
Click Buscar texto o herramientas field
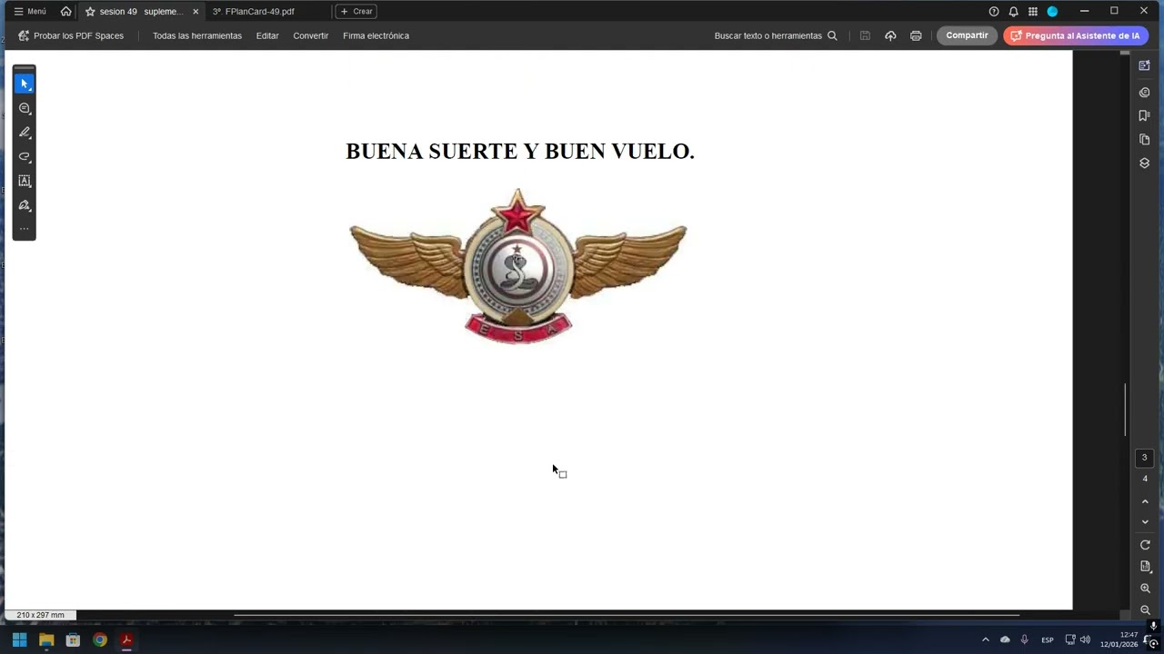(x=776, y=35)
